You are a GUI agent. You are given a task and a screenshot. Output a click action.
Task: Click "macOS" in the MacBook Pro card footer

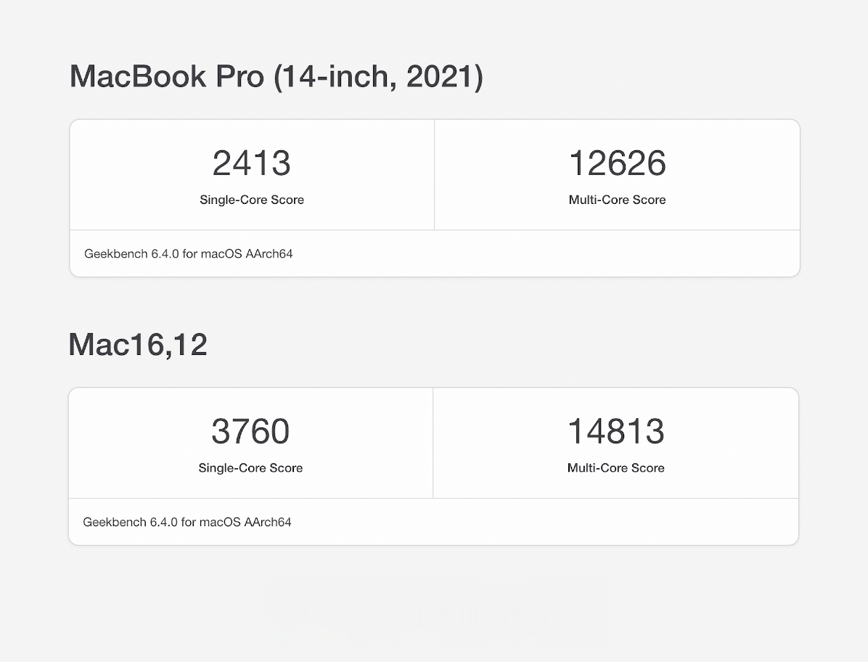coord(221,253)
